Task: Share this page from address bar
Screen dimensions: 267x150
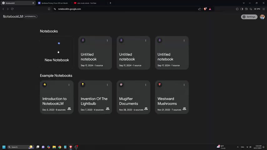Action: [199, 9]
